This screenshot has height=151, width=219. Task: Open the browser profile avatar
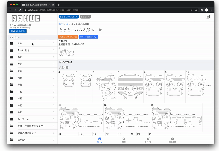pos(206,10)
